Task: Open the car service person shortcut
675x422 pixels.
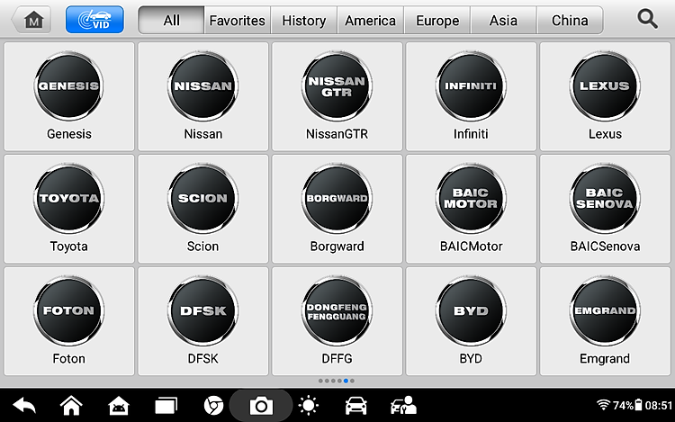Action: click(x=403, y=406)
